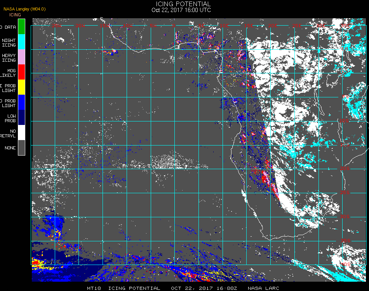Click the '20E' longitude label
The height and width of the screenshot is (291, 369).
pyautogui.click(x=273, y=25)
